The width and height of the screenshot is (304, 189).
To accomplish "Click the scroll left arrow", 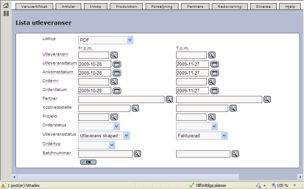I will click(x=14, y=177).
